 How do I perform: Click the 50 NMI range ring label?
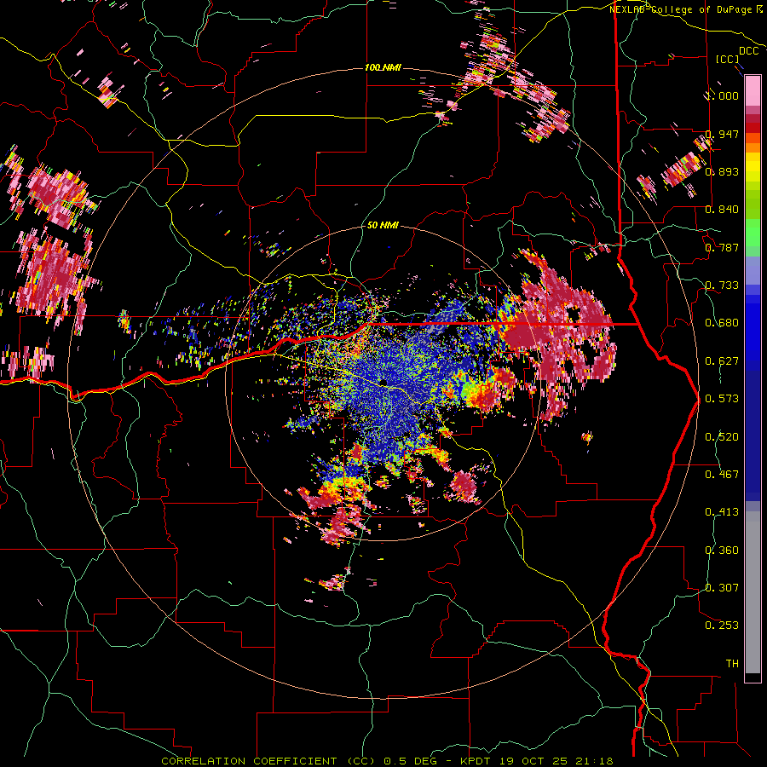pyautogui.click(x=383, y=226)
